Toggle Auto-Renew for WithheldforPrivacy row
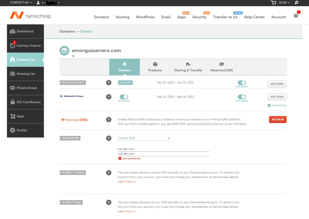The width and height of the screenshot is (309, 219). 242,97
